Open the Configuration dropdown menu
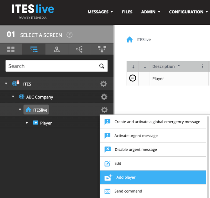Screen dimensions: 210x198 188,12
